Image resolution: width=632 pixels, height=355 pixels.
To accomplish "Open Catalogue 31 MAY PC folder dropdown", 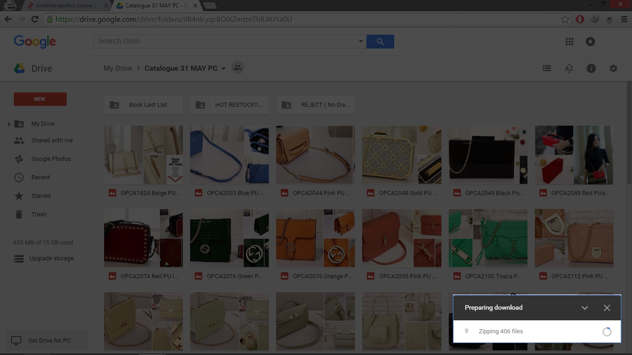I will tap(223, 68).
